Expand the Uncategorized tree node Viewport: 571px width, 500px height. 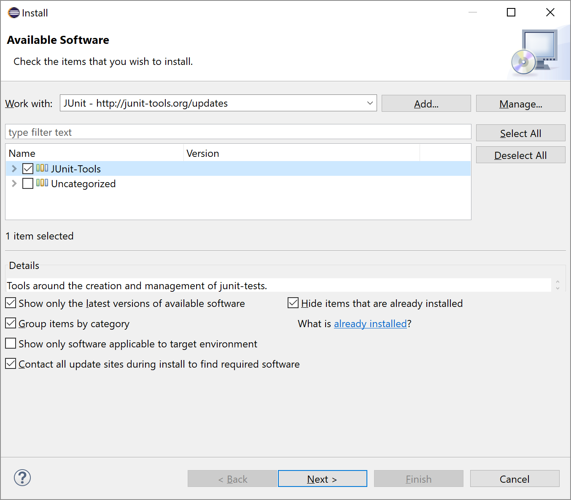tap(14, 183)
